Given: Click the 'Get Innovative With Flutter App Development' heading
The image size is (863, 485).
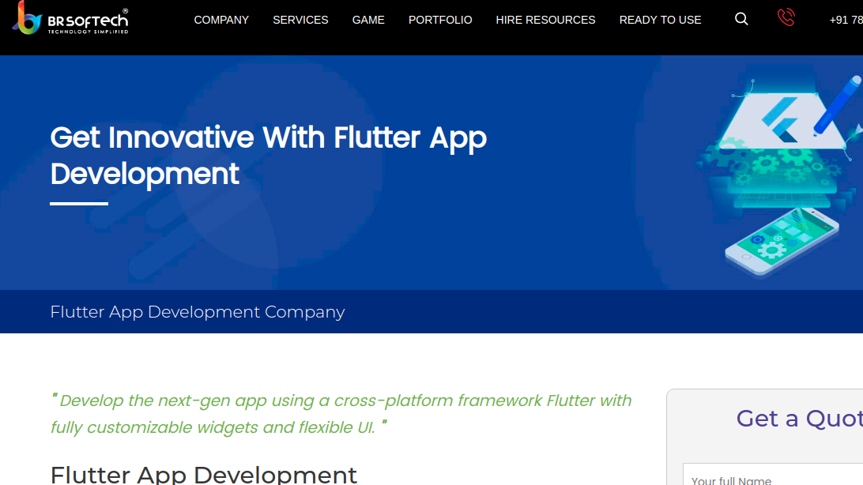Looking at the screenshot, I should pyautogui.click(x=268, y=156).
